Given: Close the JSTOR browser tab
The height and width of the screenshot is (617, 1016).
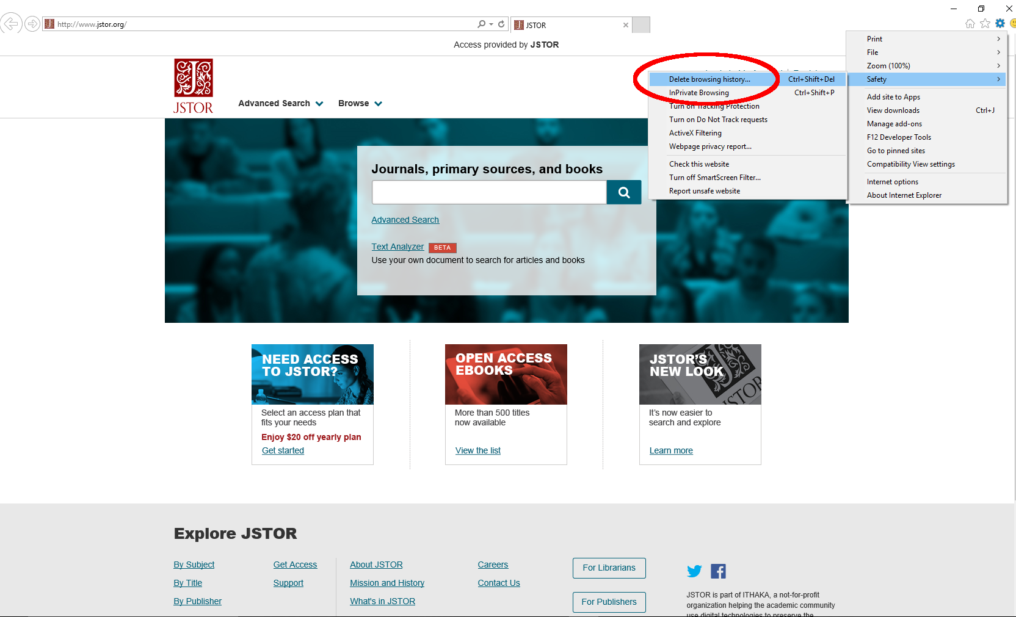Looking at the screenshot, I should click(625, 25).
